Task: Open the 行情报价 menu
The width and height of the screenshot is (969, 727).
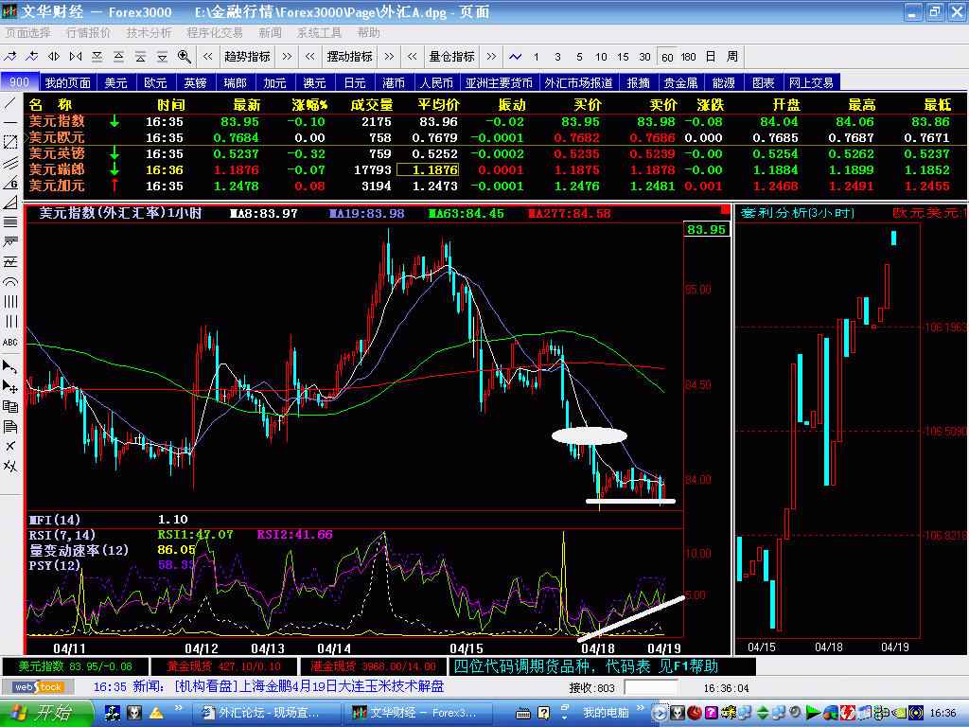Action: 88,33
